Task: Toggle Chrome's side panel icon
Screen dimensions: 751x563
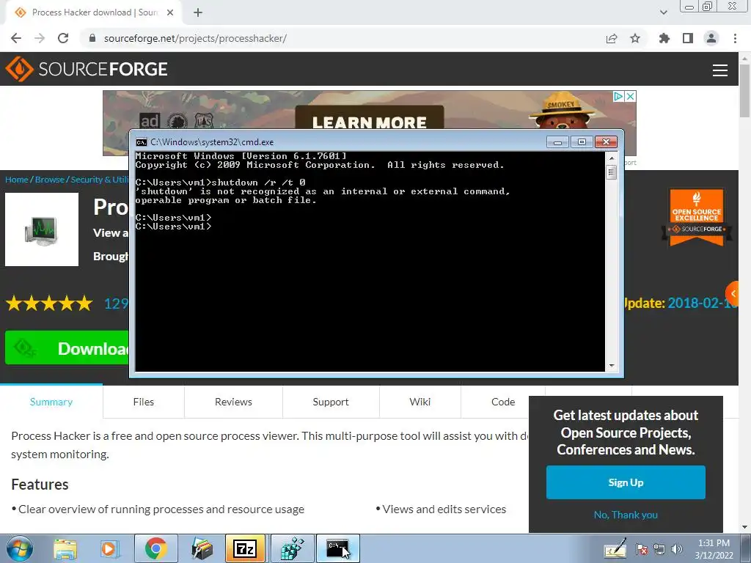Action: pos(688,38)
